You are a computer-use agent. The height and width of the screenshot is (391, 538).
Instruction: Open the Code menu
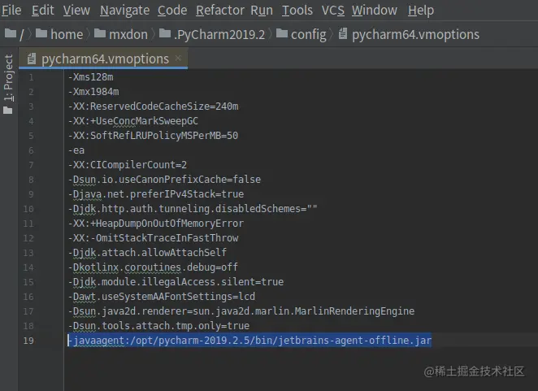[172, 11]
